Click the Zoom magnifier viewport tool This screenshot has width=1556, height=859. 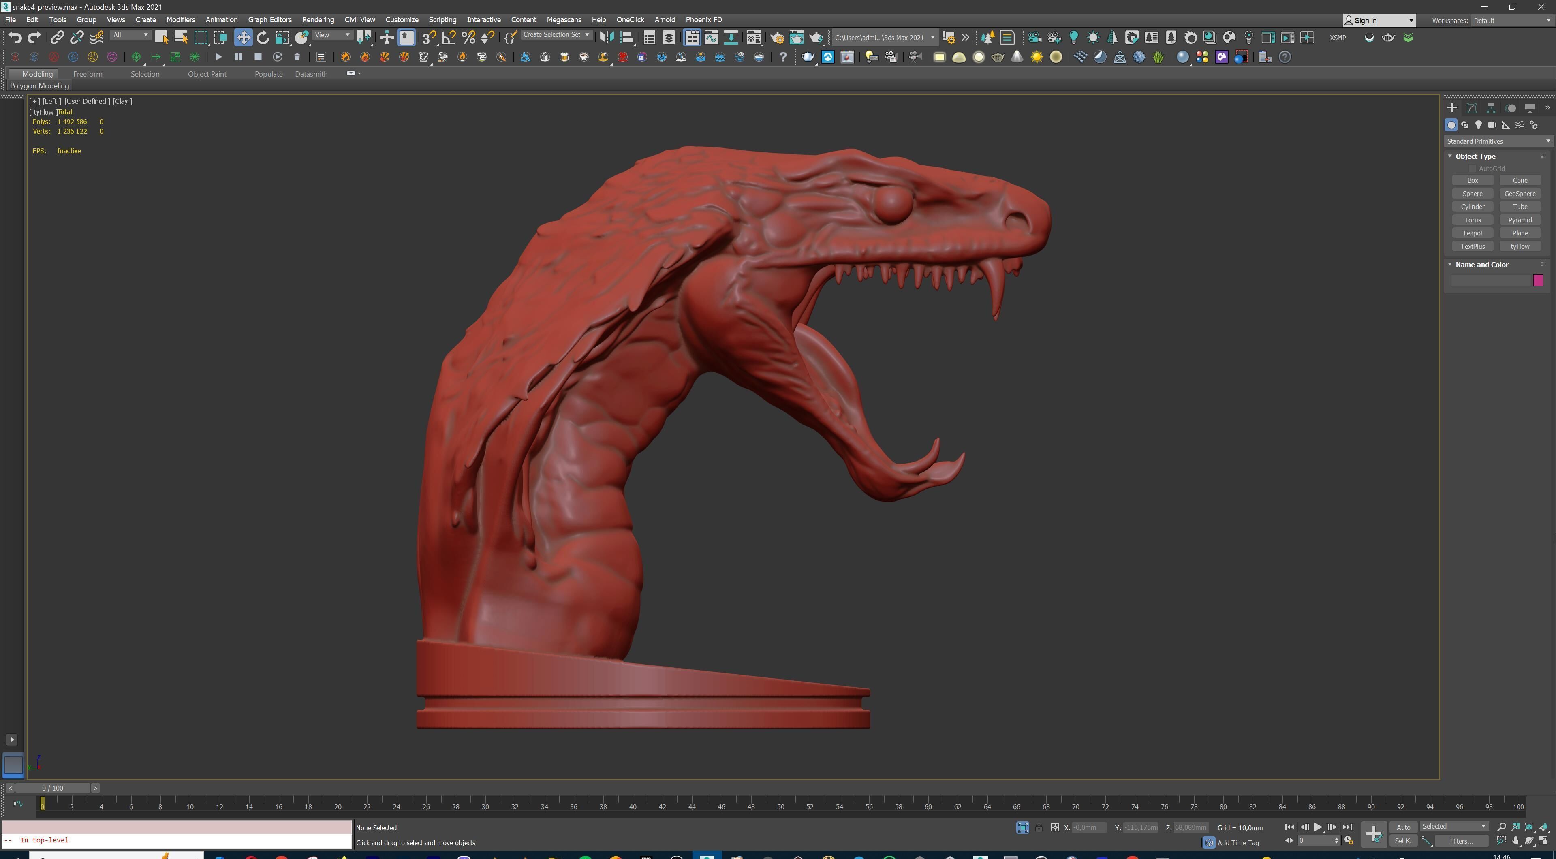tap(1502, 827)
